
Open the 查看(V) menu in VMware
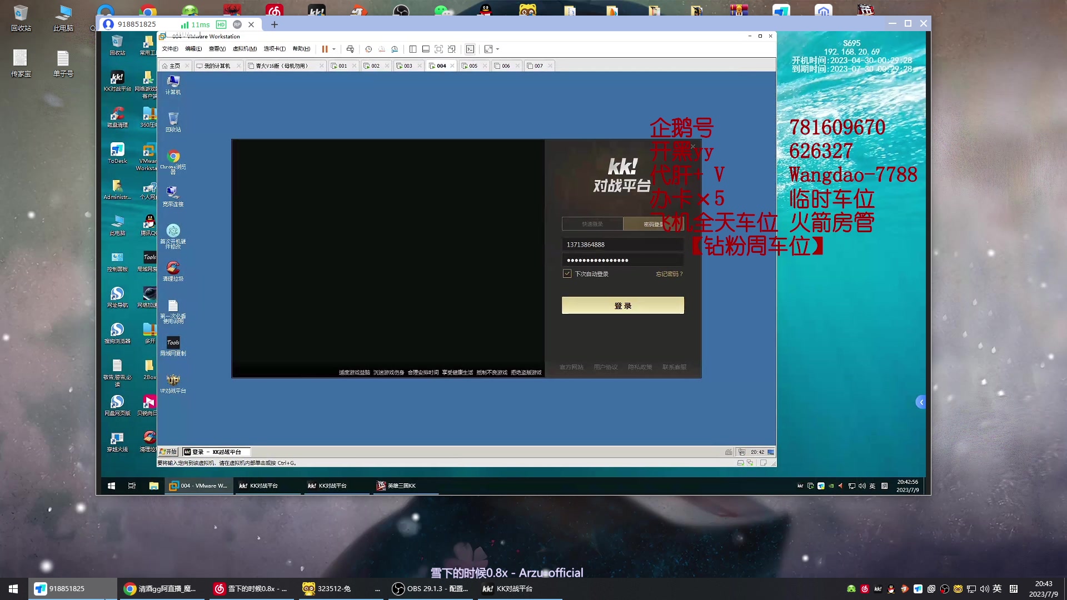(x=217, y=49)
